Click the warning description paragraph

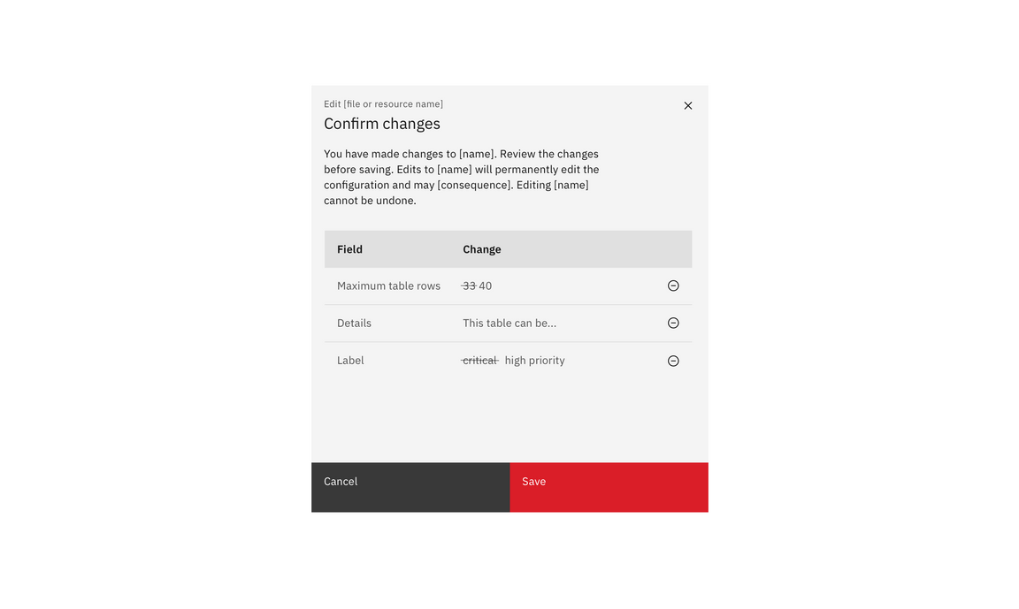point(461,176)
